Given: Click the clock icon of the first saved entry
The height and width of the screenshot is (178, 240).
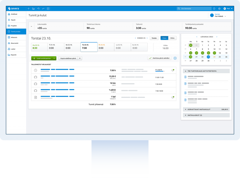Looking at the screenshot, I should pyautogui.click(x=35, y=70).
